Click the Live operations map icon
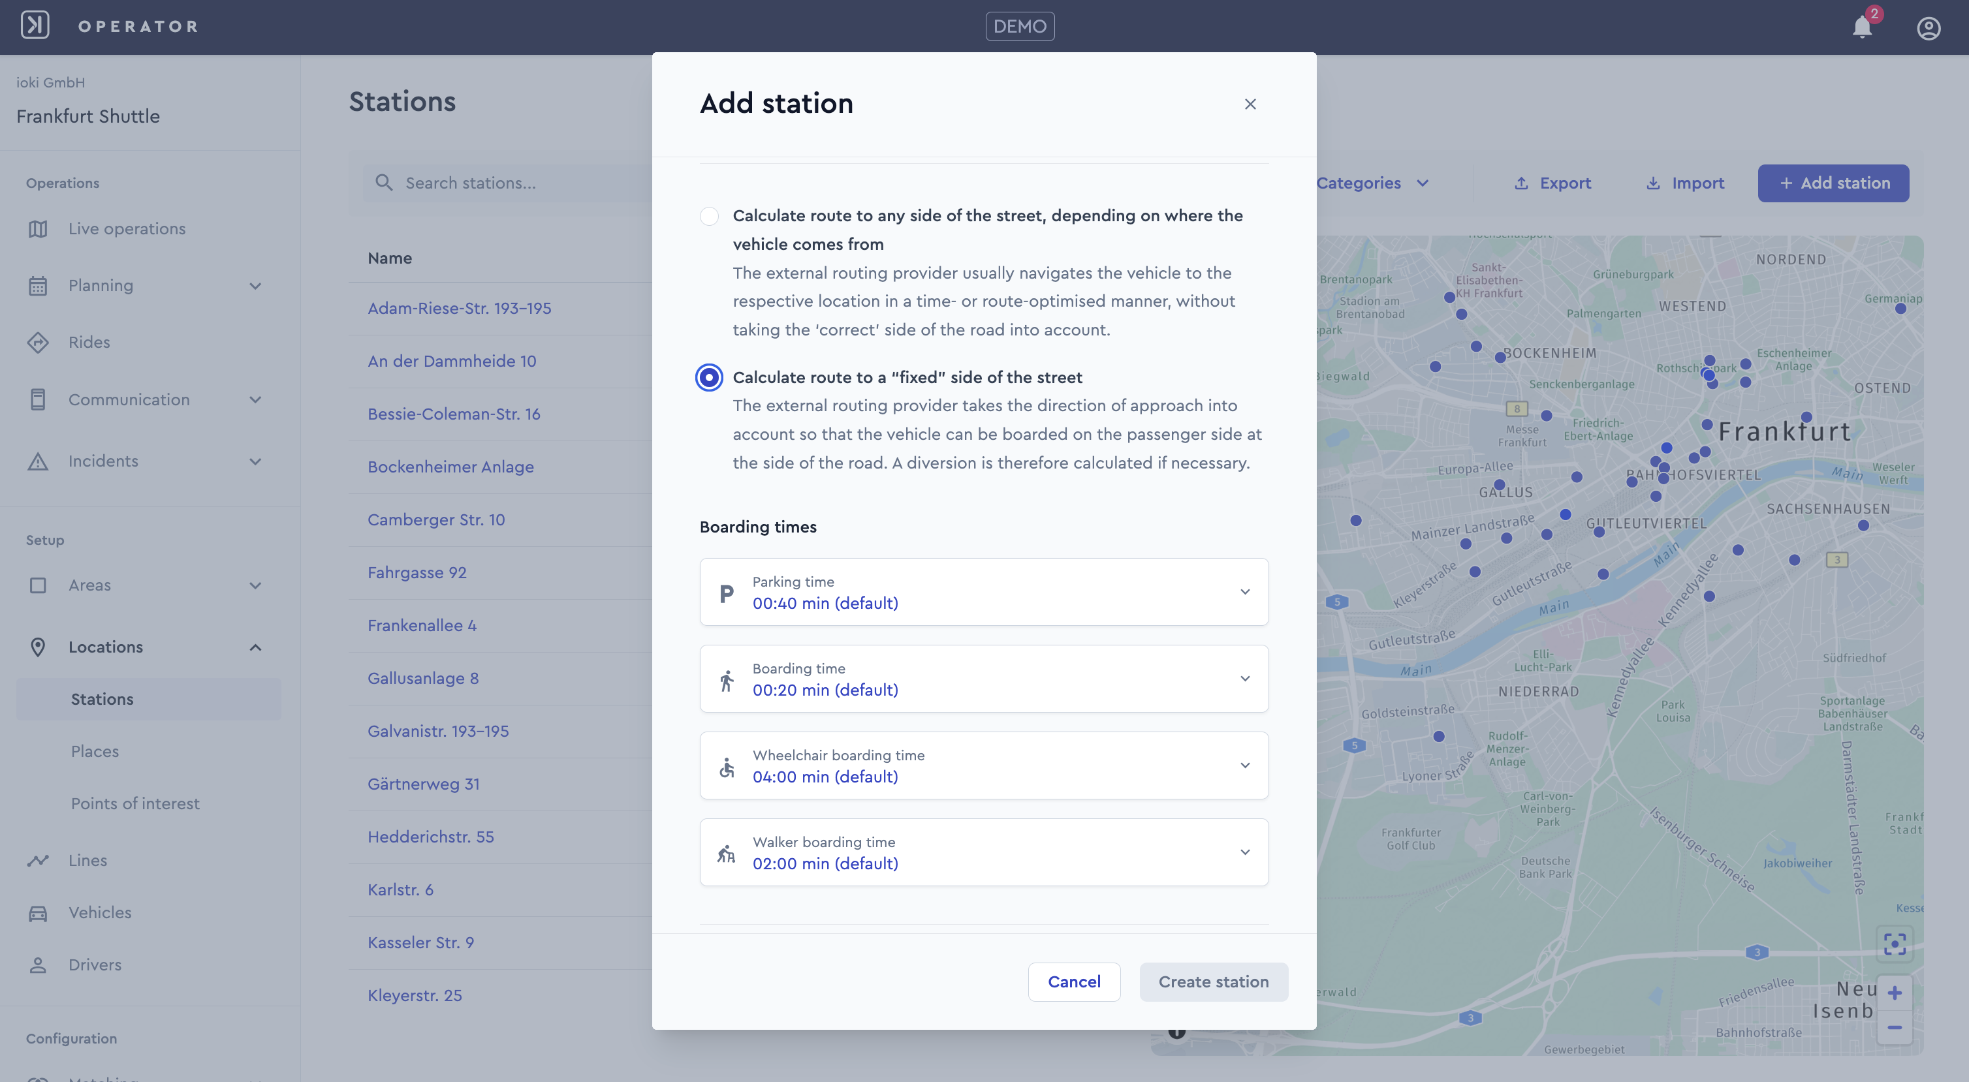This screenshot has width=1969, height=1082. point(37,228)
